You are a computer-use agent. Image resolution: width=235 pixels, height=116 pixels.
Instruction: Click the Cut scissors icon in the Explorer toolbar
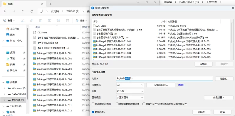23,21
